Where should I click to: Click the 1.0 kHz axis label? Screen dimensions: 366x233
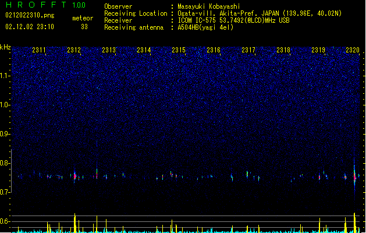[5, 105]
